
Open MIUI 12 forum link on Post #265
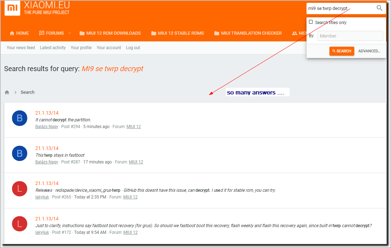click(130, 197)
